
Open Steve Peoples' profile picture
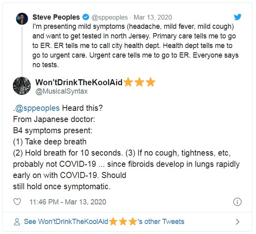pos(22,18)
